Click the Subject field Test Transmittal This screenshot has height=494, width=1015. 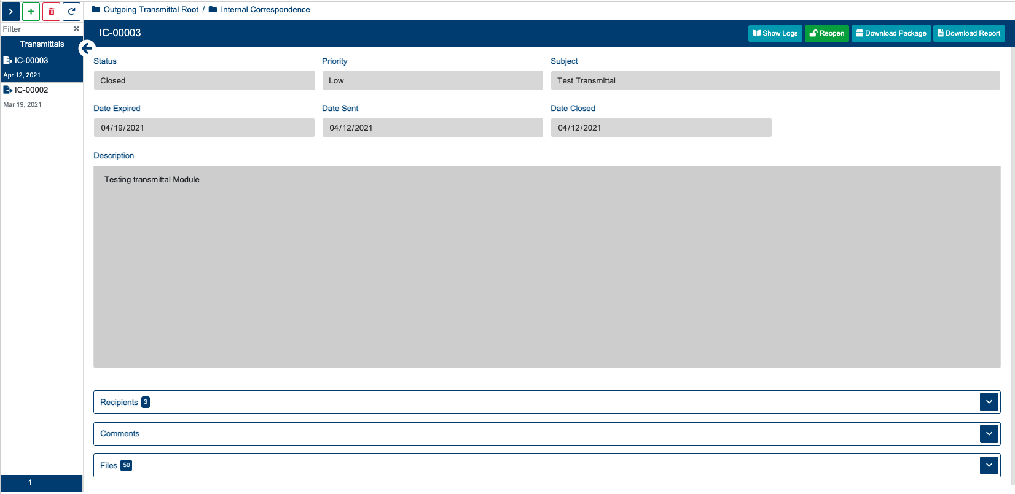coord(775,80)
